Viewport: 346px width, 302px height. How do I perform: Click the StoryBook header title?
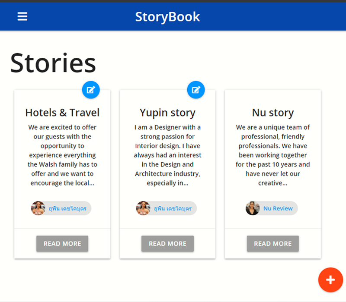(x=167, y=16)
